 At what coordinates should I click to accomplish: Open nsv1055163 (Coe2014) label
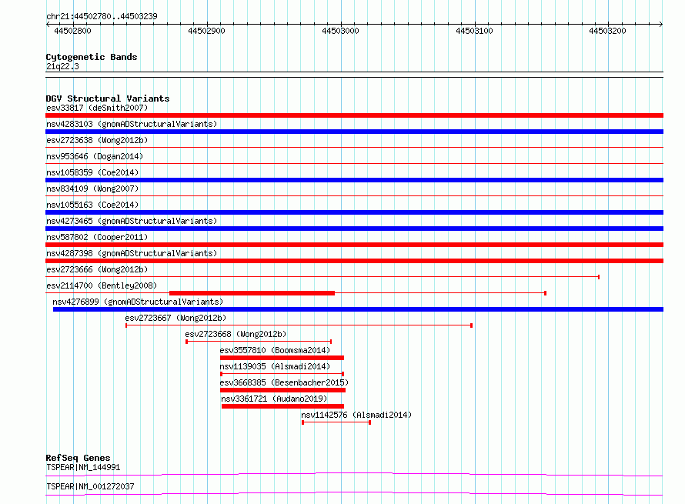[x=92, y=205]
